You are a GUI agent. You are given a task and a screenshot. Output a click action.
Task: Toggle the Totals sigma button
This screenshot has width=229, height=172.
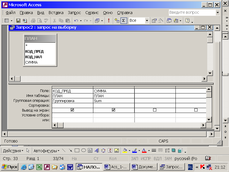124,21
